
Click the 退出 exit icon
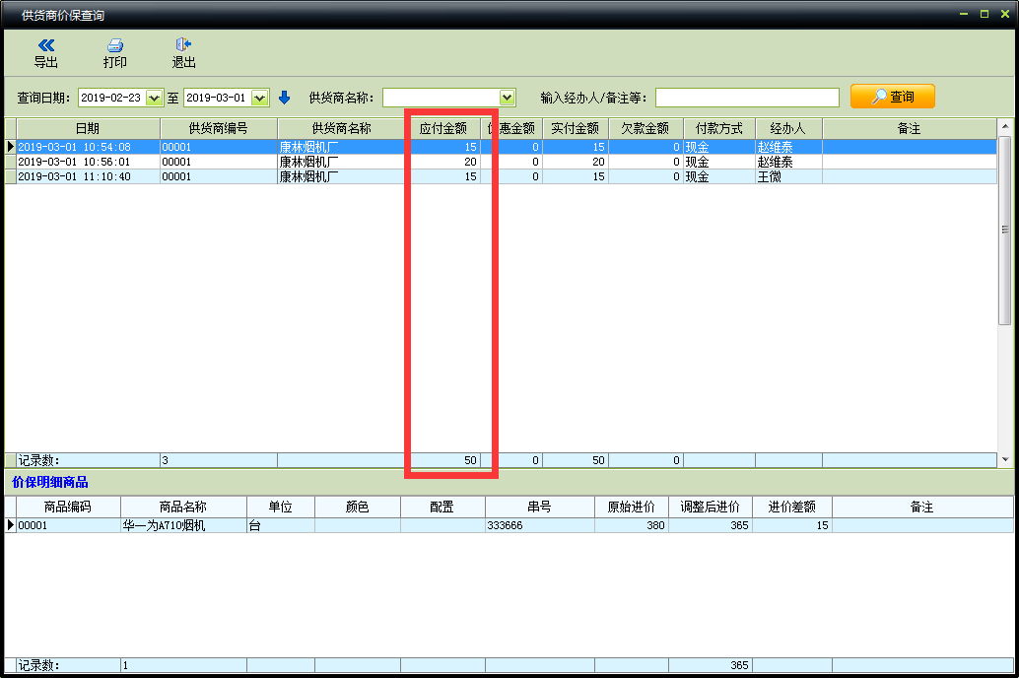tap(183, 44)
